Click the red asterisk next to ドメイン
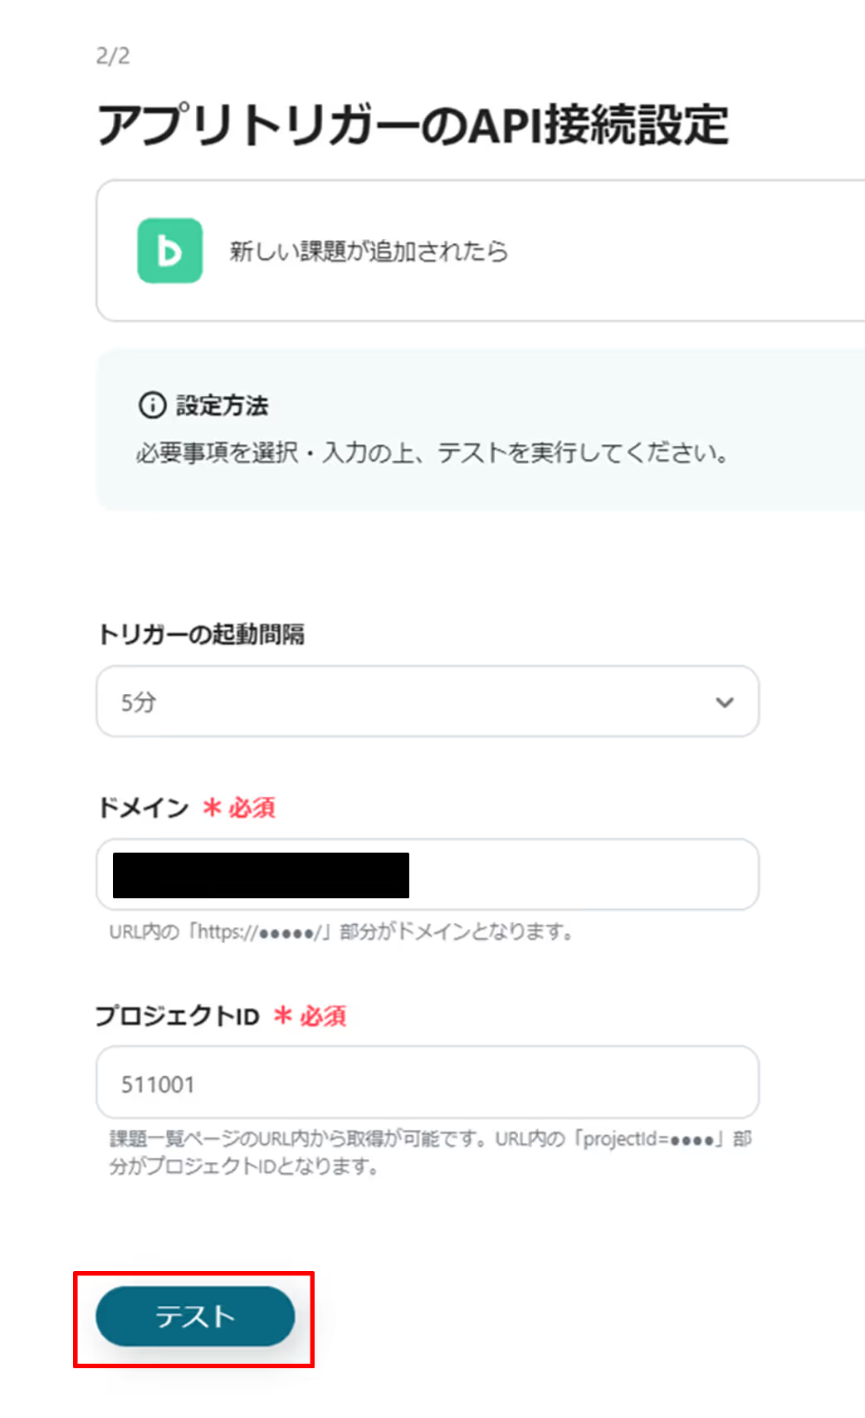The image size is (865, 1418). [x=213, y=807]
